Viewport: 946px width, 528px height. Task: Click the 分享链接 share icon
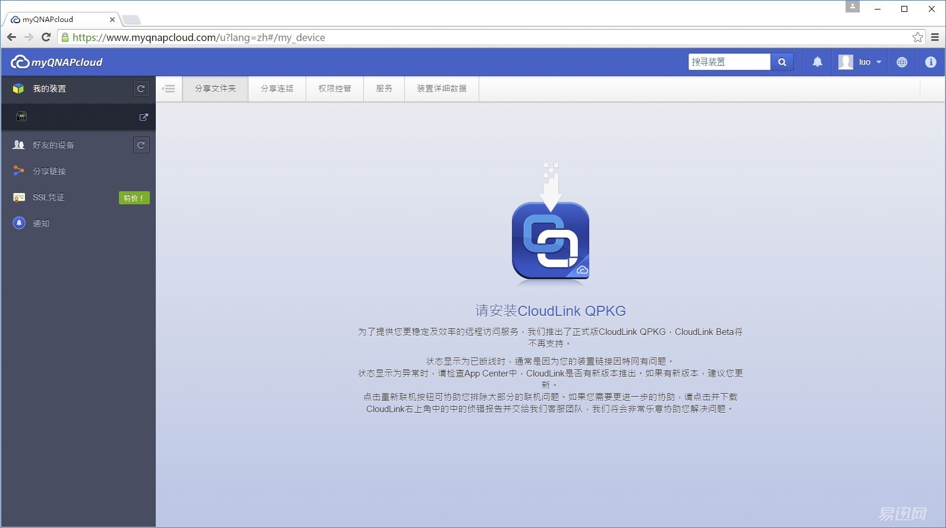(18, 171)
